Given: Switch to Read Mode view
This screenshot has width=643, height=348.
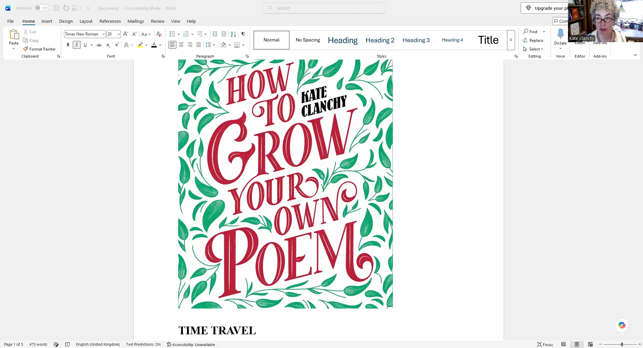Looking at the screenshot, I should pyautogui.click(x=564, y=344).
